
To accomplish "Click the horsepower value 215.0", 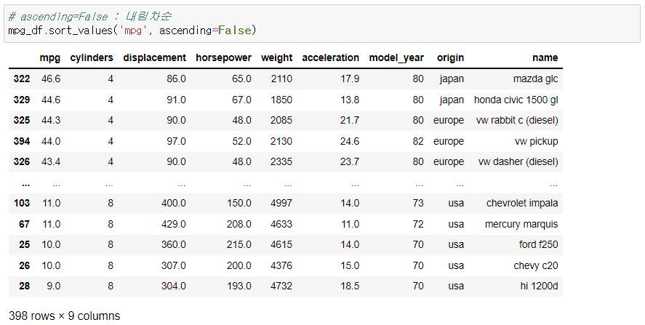I will pos(239,245).
